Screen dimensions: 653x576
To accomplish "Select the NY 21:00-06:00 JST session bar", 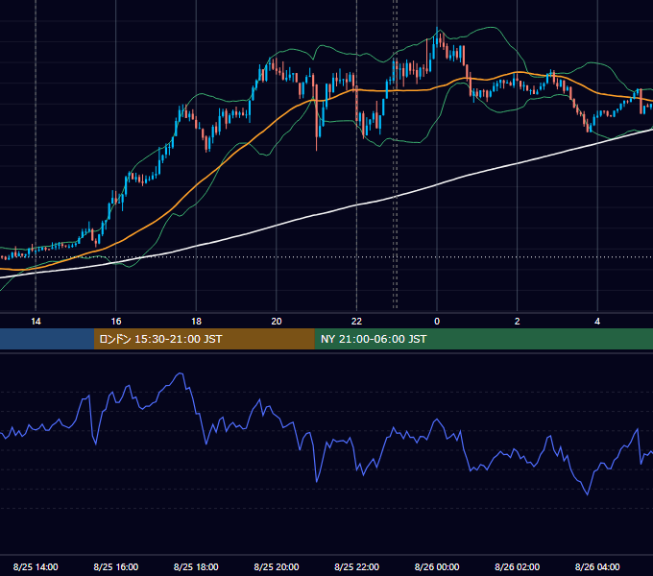I will (483, 339).
